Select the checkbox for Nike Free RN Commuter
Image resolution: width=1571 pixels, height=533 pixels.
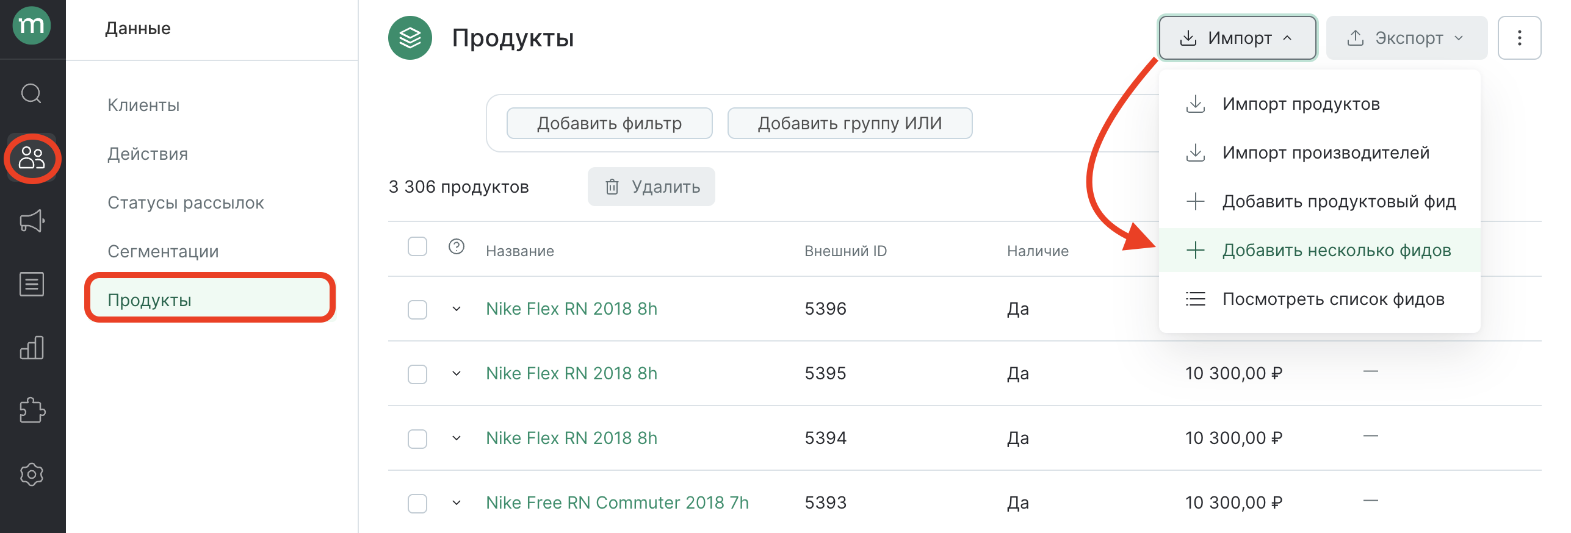point(417,503)
